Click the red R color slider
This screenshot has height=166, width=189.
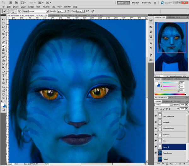tap(170, 83)
